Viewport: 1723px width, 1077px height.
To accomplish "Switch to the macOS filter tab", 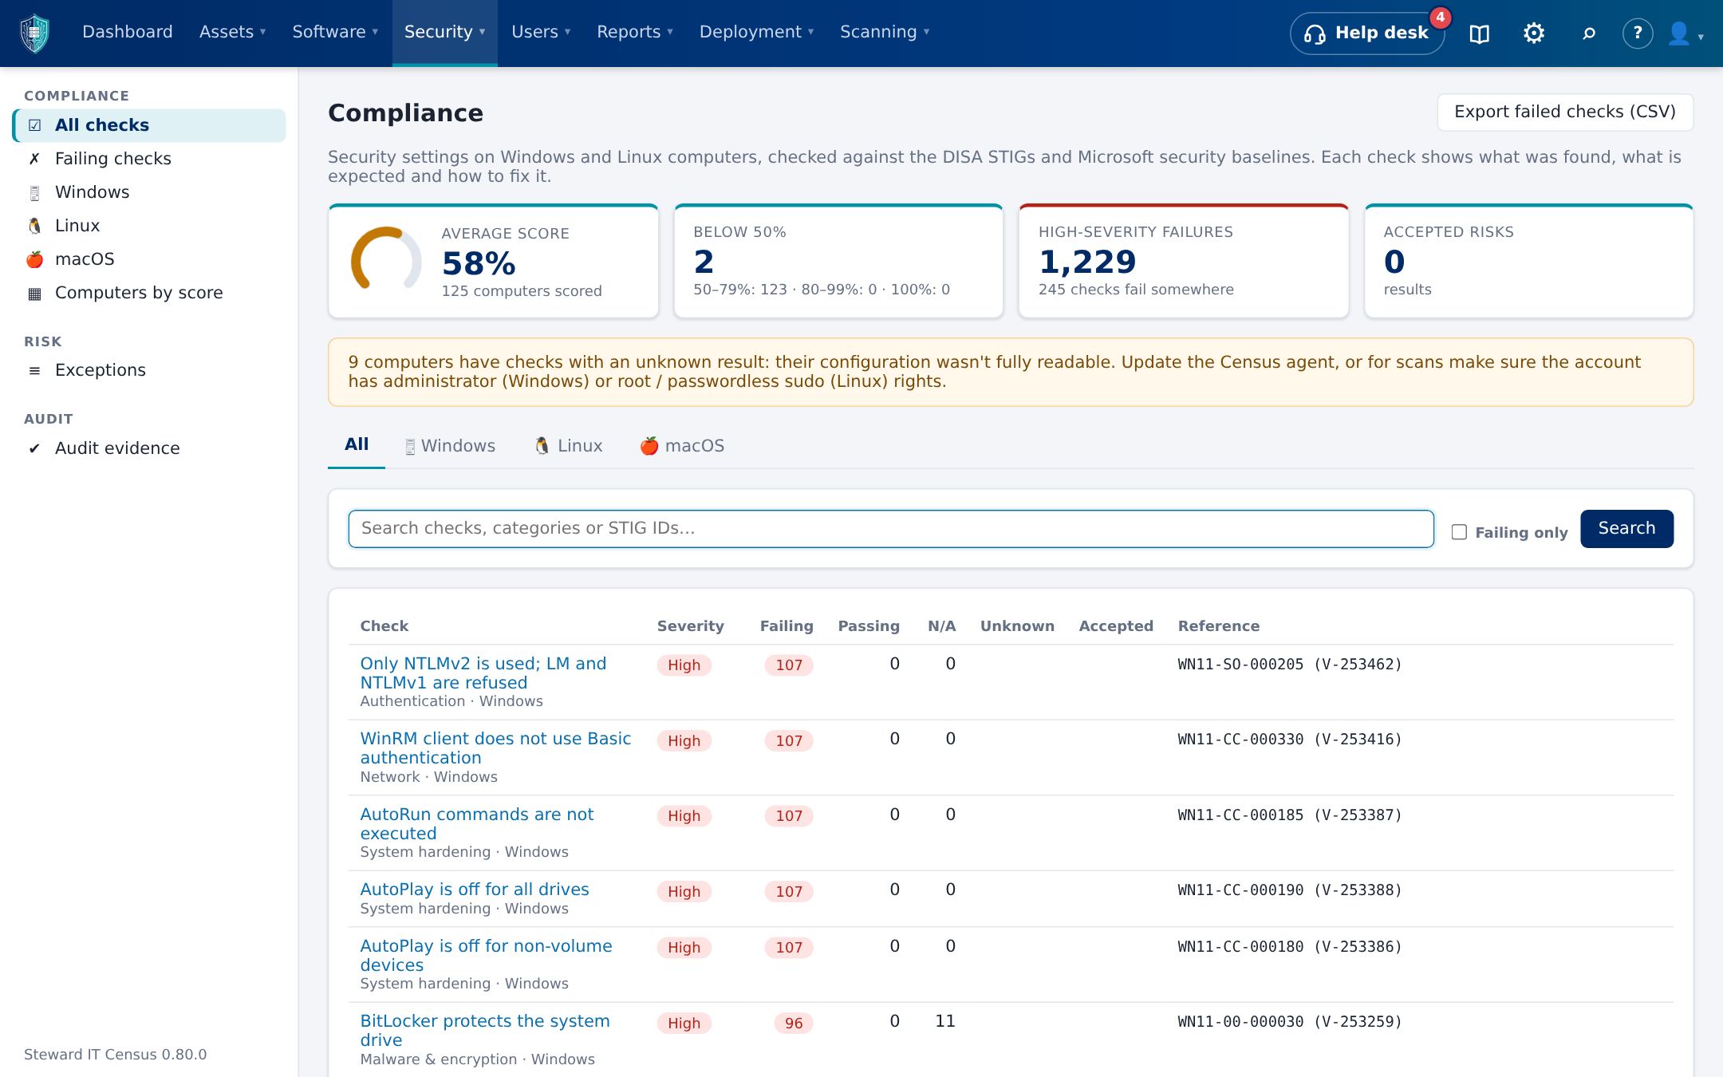I will pos(682,446).
